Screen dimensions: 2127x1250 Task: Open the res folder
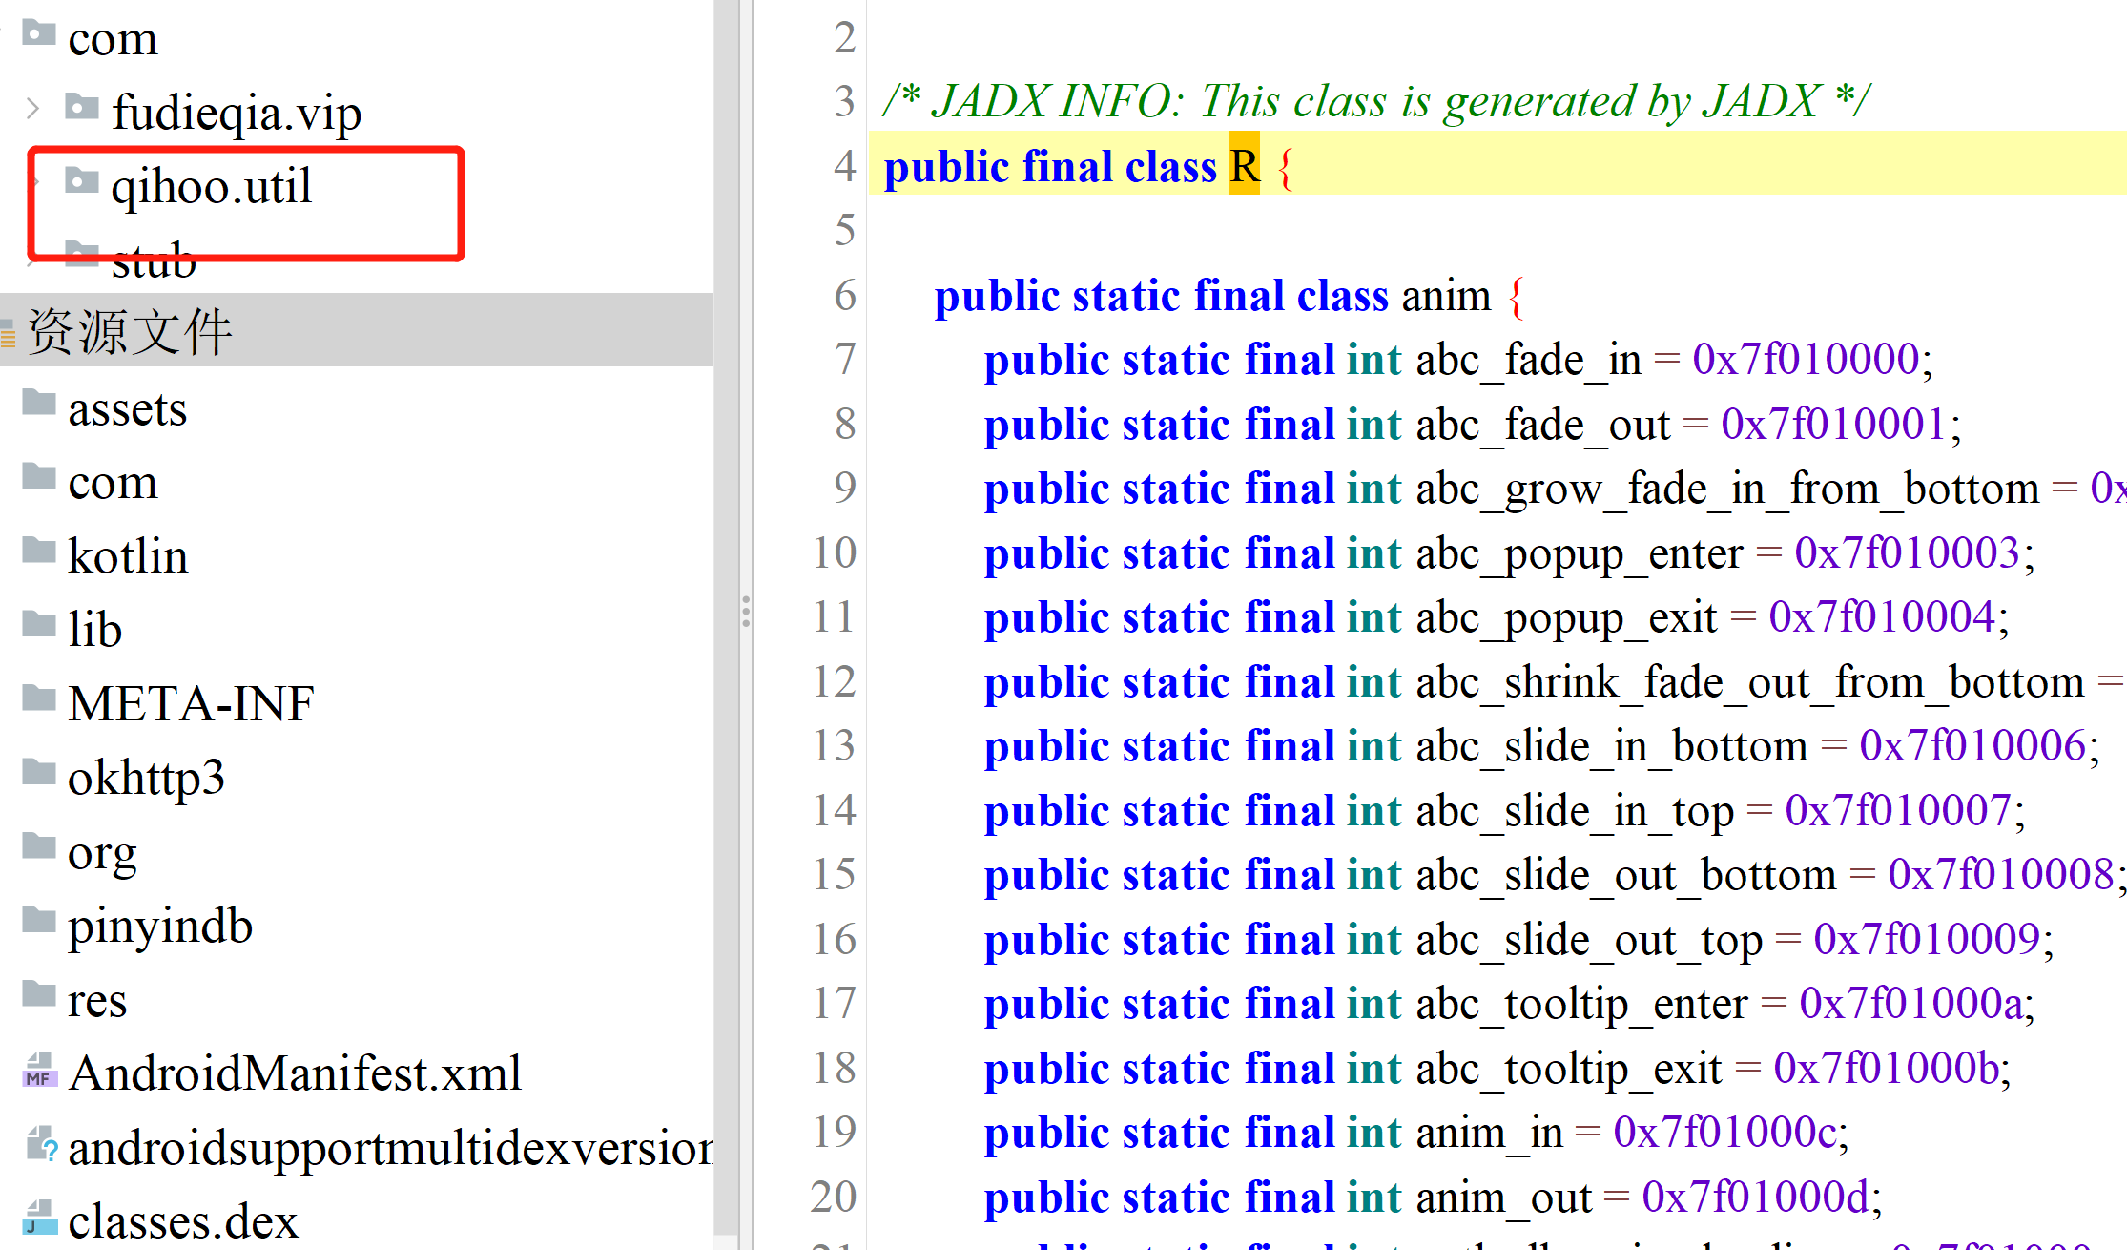[x=97, y=1001]
